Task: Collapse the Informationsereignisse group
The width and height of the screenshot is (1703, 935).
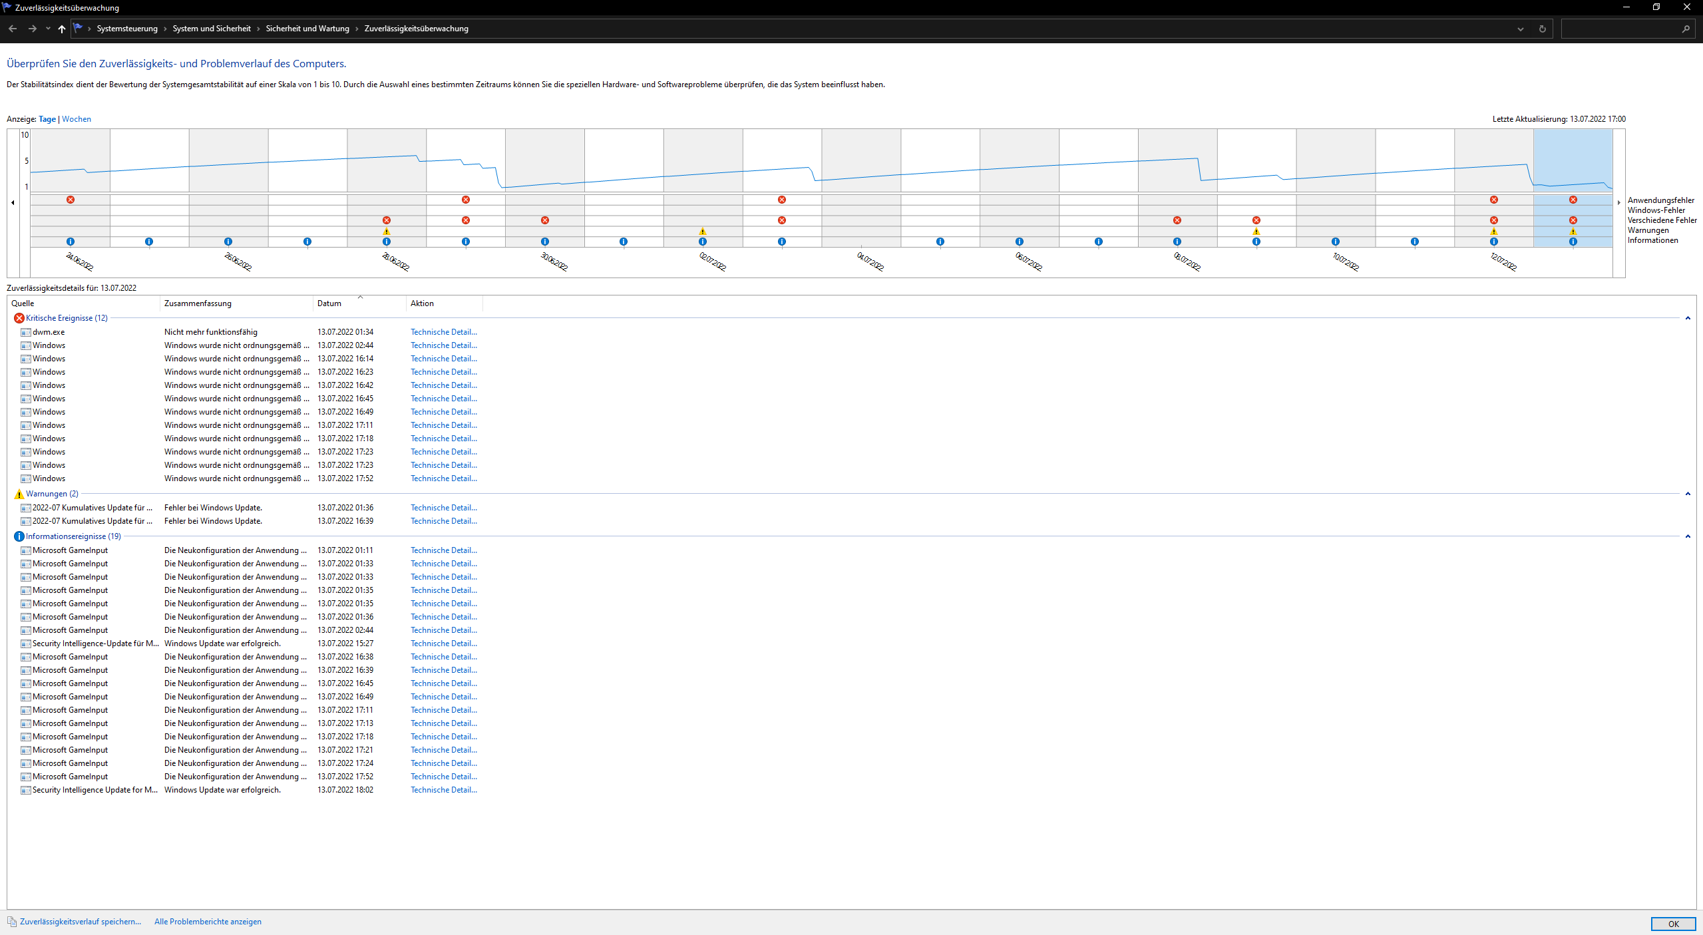Action: (x=1688, y=536)
